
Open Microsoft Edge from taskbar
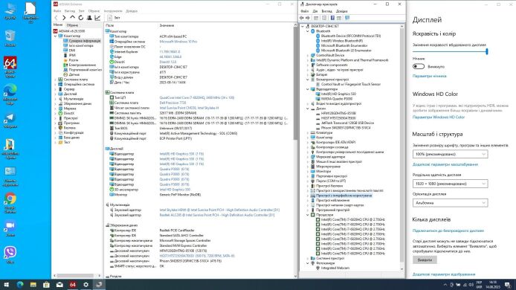tap(20, 284)
